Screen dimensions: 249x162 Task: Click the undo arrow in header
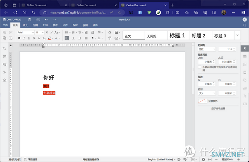46,19
